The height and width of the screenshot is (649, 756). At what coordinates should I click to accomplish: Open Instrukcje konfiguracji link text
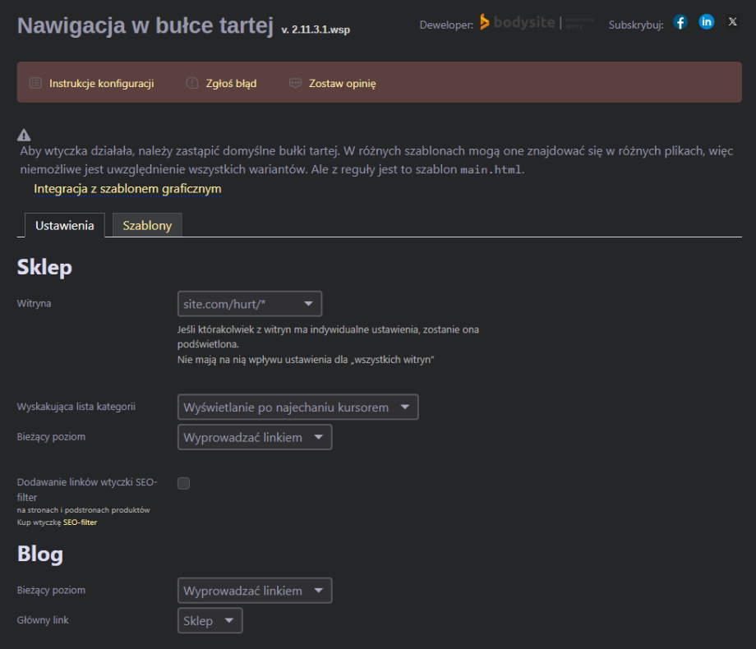(101, 84)
